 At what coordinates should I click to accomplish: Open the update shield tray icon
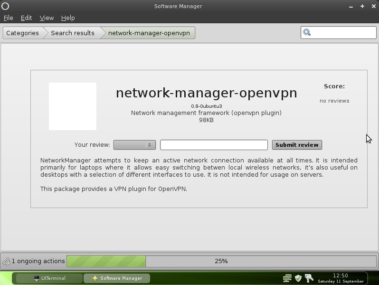point(298,278)
